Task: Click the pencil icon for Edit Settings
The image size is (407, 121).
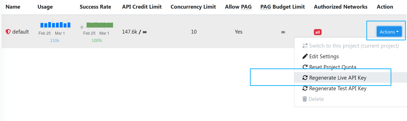Action: pos(305,57)
